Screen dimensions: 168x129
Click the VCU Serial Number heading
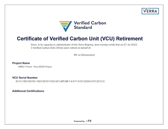[x=25, y=78]
